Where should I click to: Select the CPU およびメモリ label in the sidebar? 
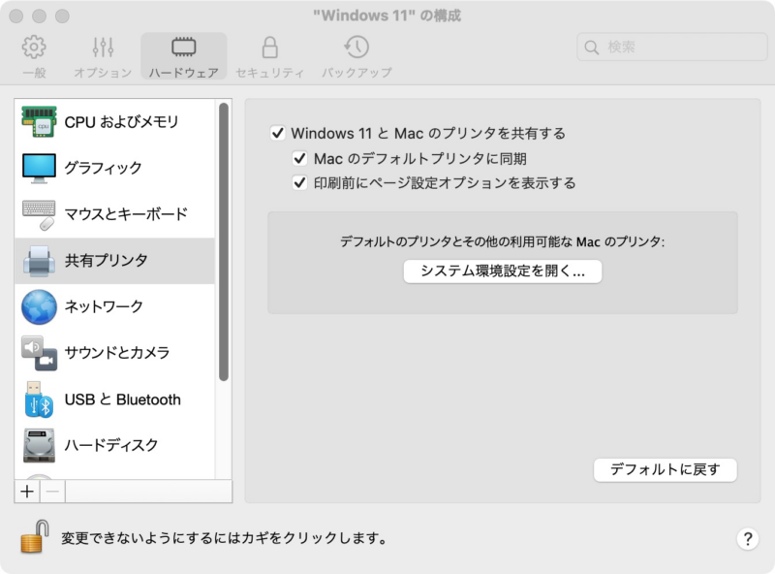coord(122,122)
